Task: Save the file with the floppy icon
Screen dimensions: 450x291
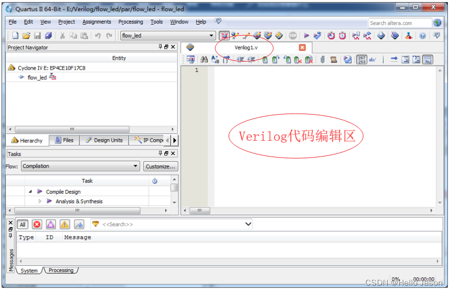Action: [x=37, y=36]
